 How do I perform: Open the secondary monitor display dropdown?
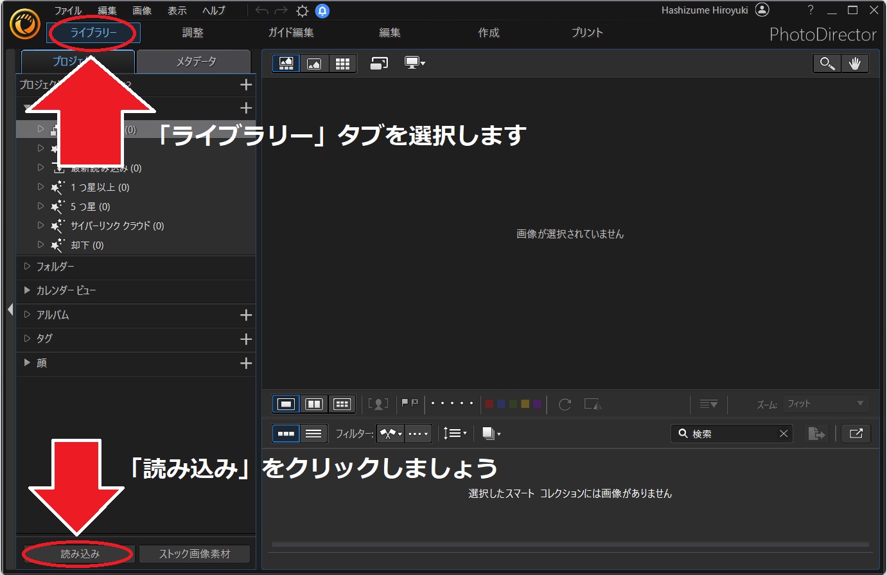[414, 63]
